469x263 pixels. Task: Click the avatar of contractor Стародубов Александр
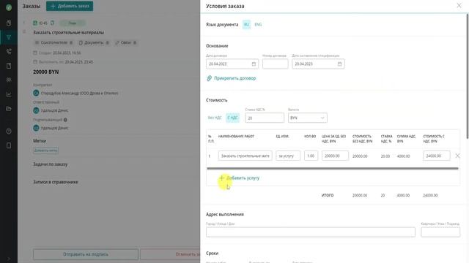[x=36, y=93]
